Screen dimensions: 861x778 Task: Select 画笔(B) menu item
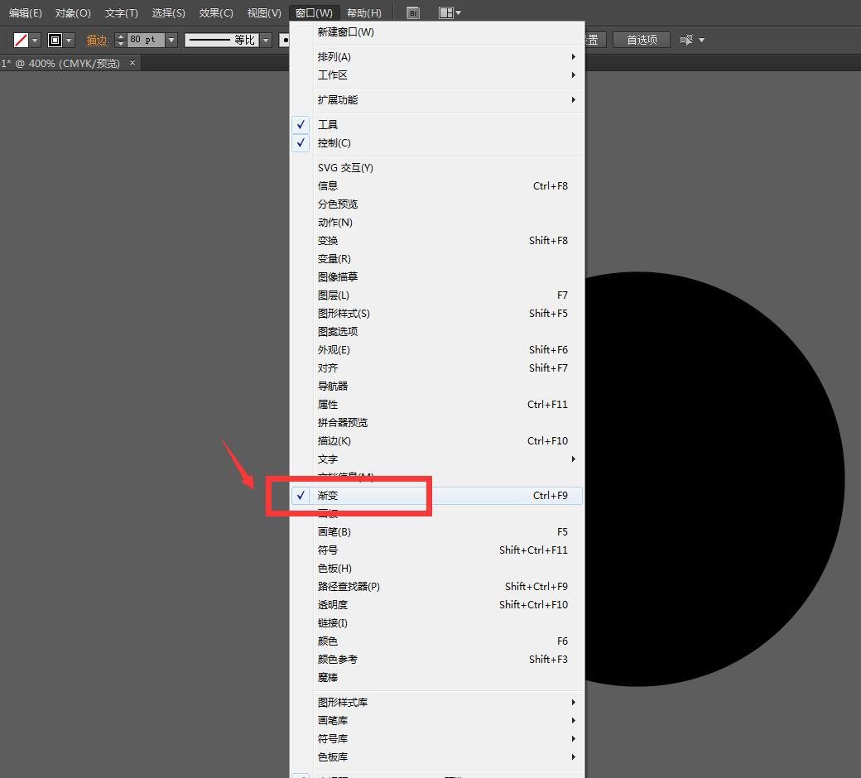436,531
